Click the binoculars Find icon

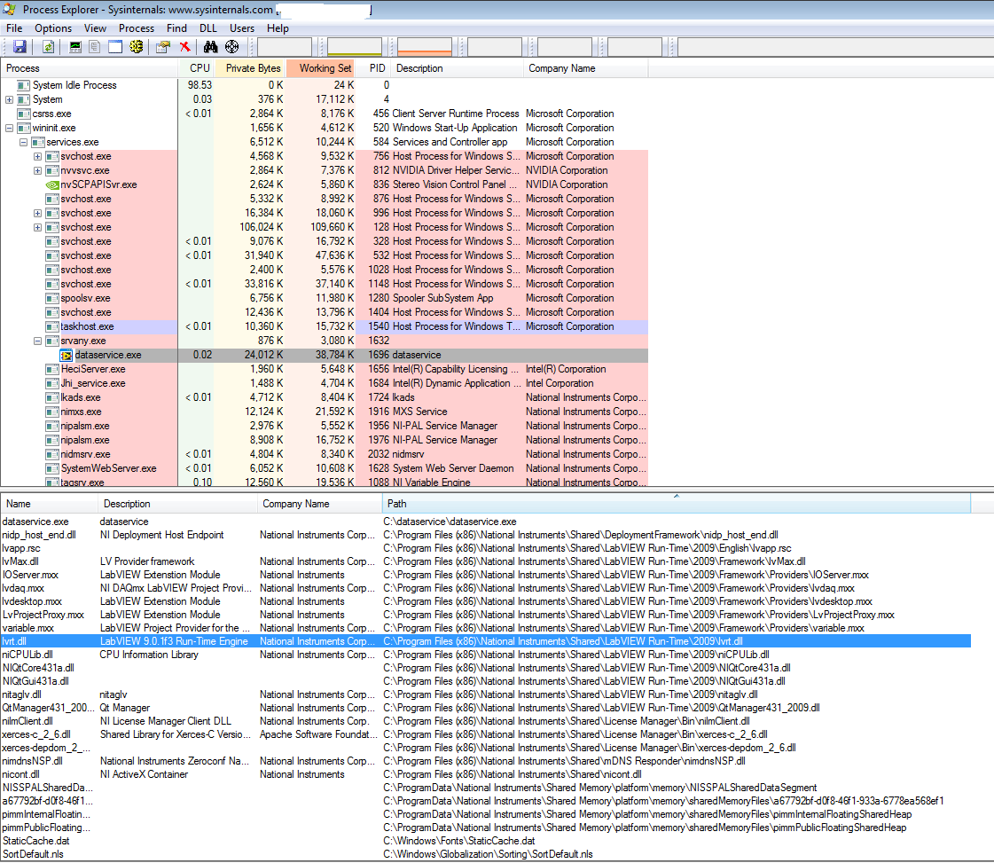(x=210, y=47)
